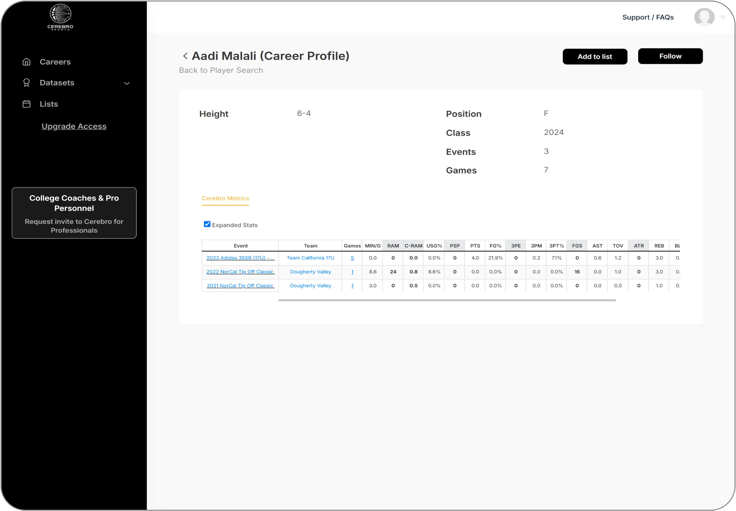This screenshot has width=736, height=511.
Task: Click the FGS column header
Action: pyautogui.click(x=577, y=246)
